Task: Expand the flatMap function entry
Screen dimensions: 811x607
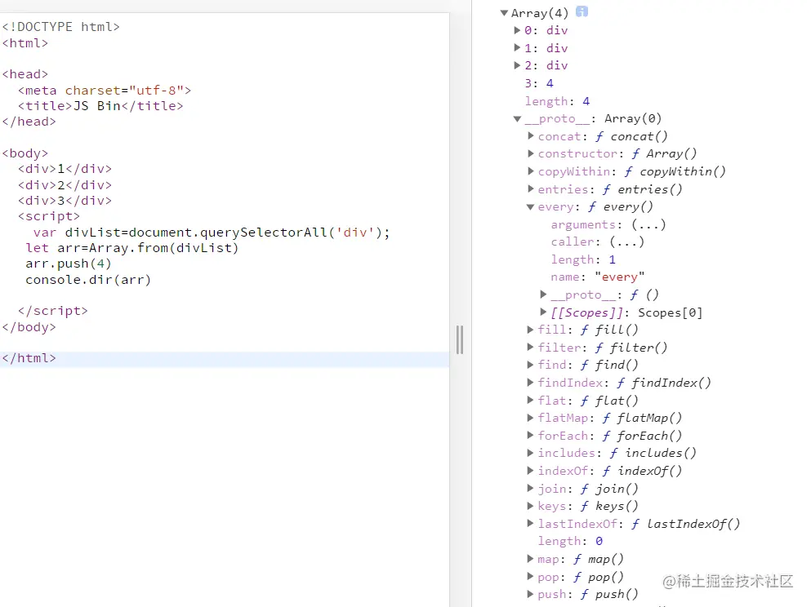Action: click(531, 418)
